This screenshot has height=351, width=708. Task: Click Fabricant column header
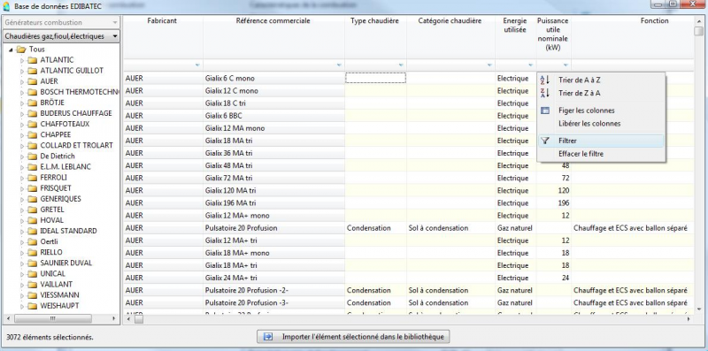coord(163,37)
